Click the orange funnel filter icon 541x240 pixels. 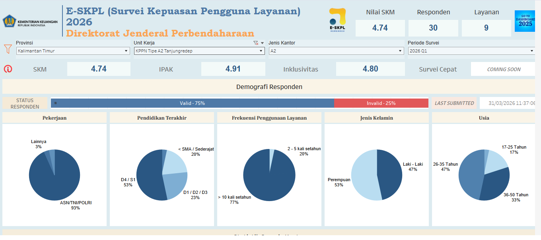point(8,49)
